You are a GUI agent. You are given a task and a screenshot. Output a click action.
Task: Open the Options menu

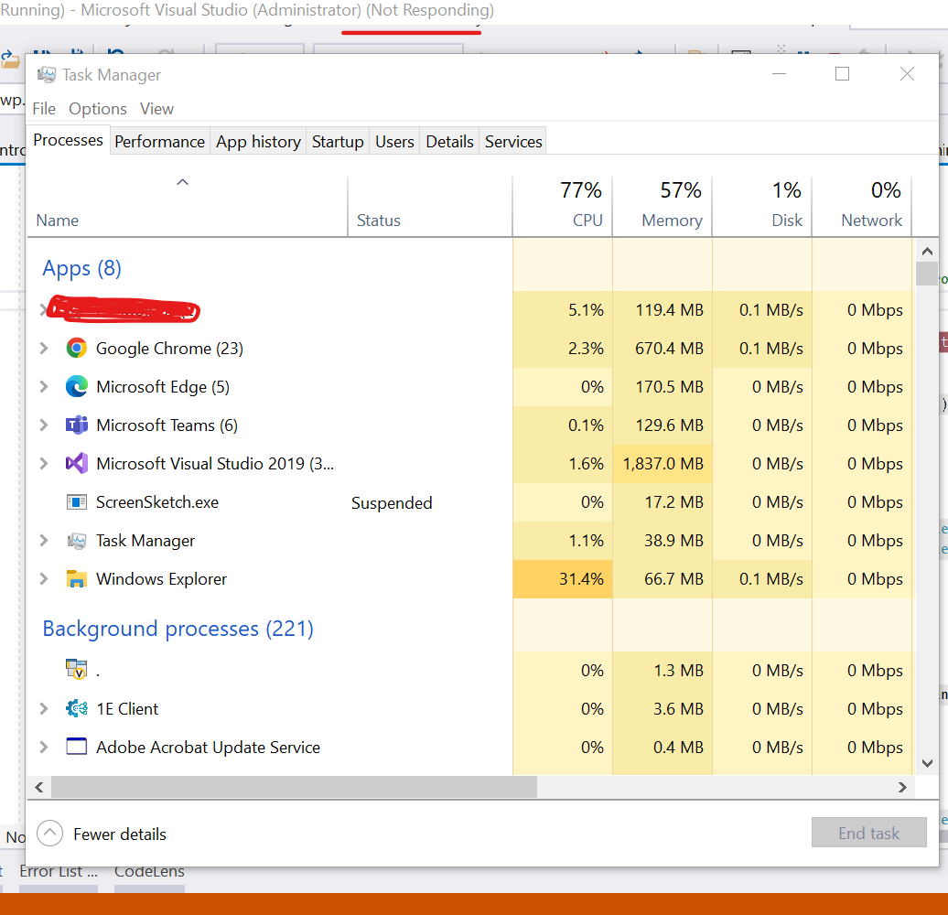pyautogui.click(x=97, y=109)
